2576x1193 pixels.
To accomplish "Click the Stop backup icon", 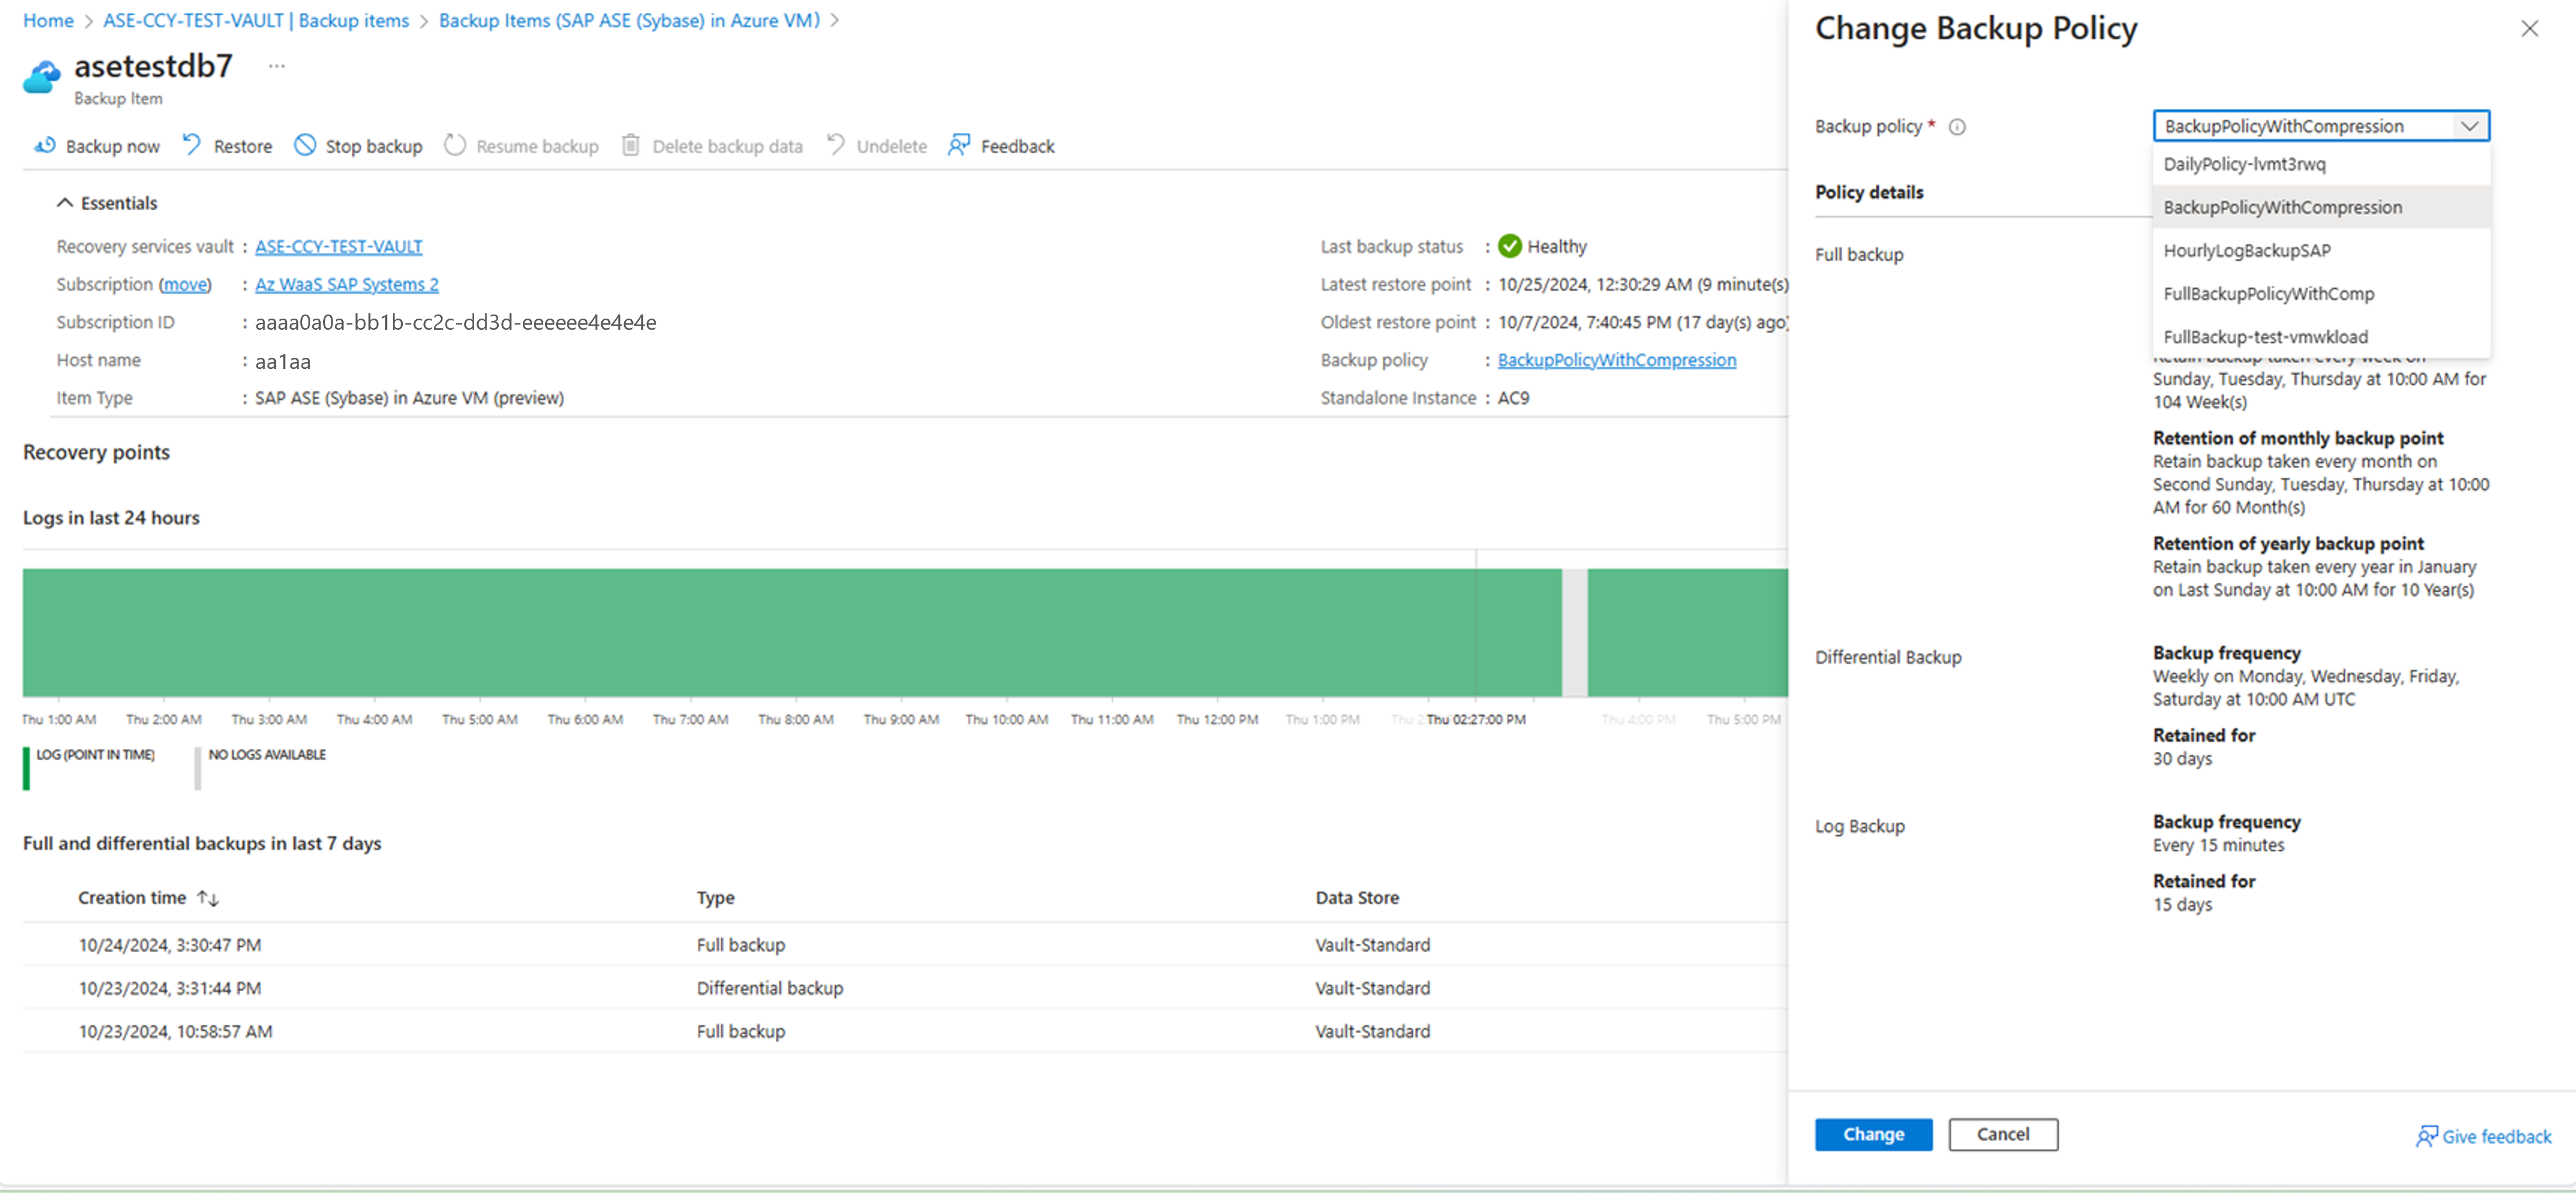I will (x=305, y=146).
